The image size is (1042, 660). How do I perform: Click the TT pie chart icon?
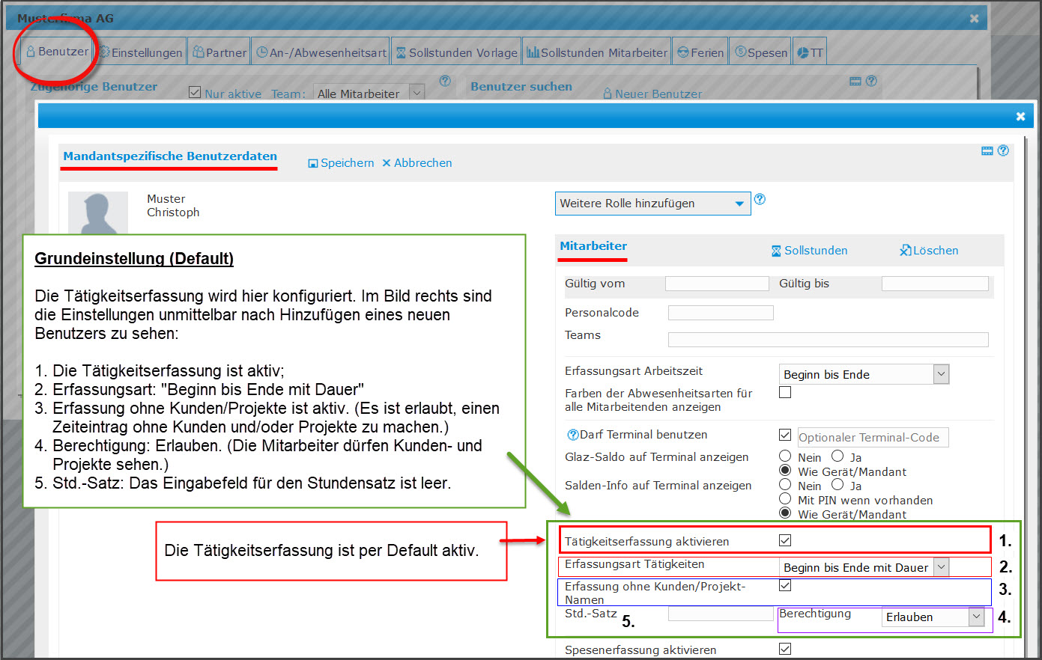[802, 52]
